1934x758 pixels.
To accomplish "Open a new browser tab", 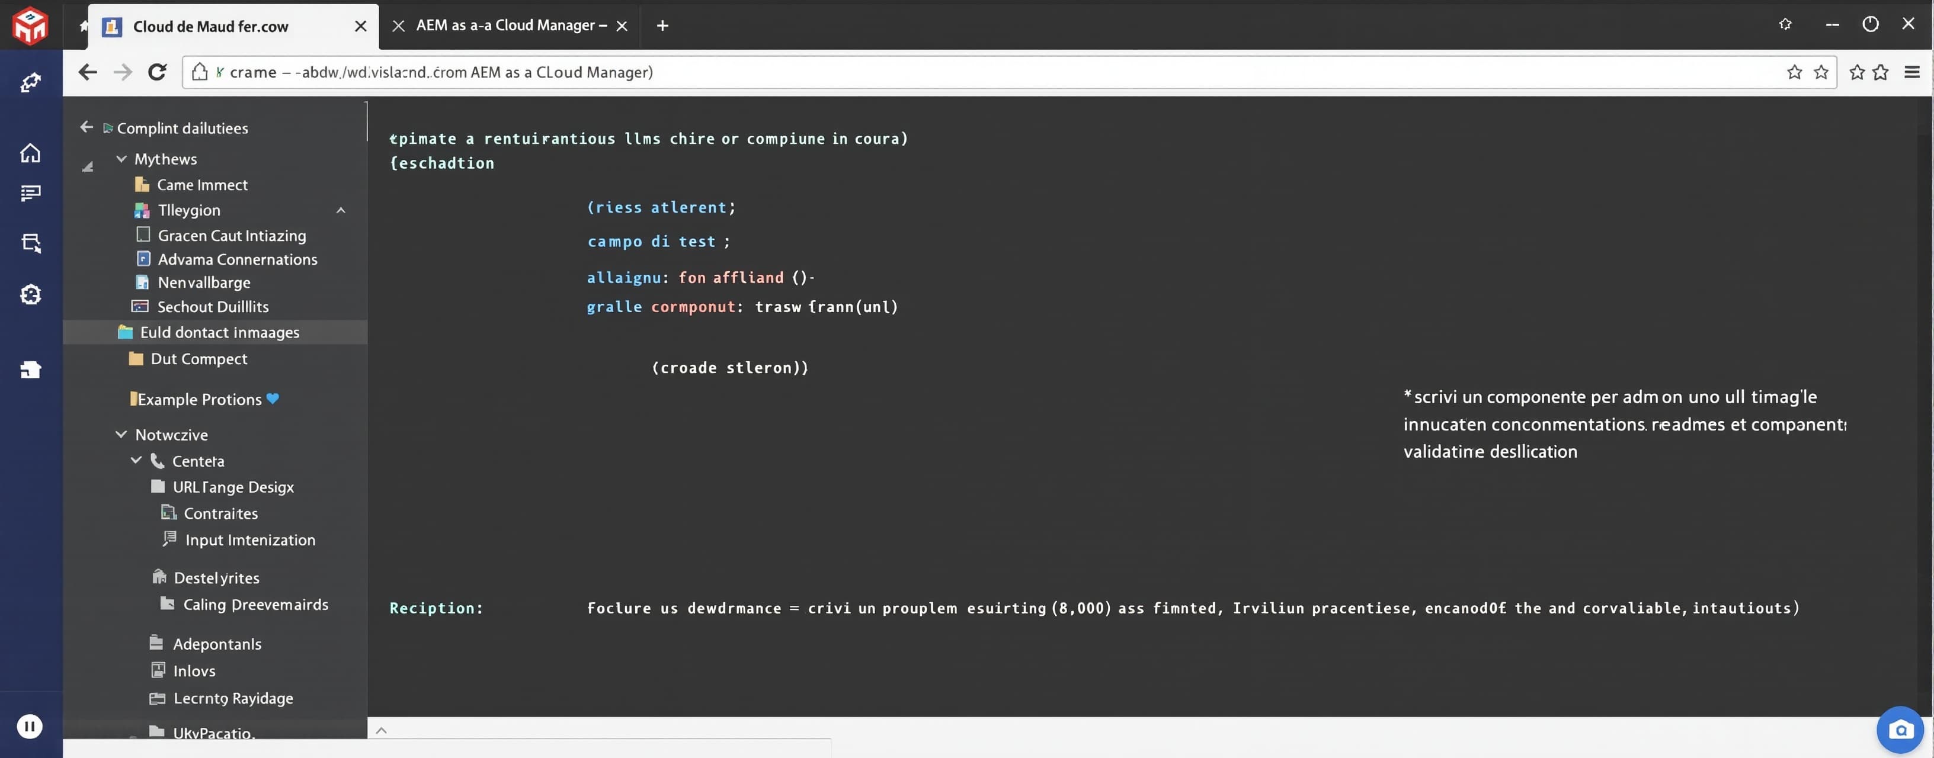I will [662, 25].
